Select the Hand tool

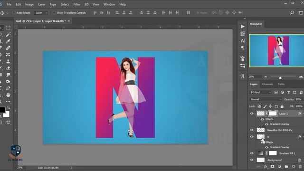click(8, 95)
